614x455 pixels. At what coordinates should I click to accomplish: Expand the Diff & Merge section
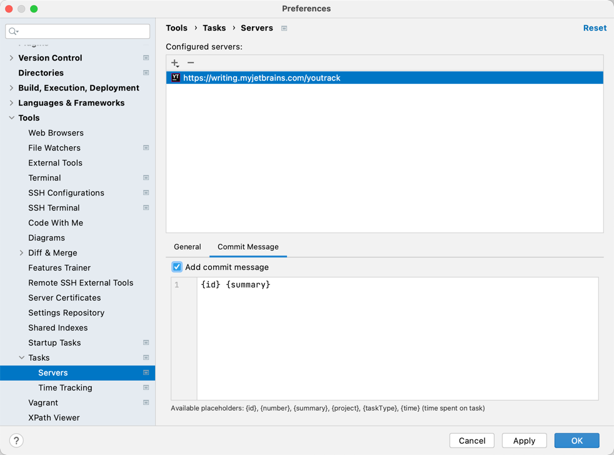click(21, 252)
